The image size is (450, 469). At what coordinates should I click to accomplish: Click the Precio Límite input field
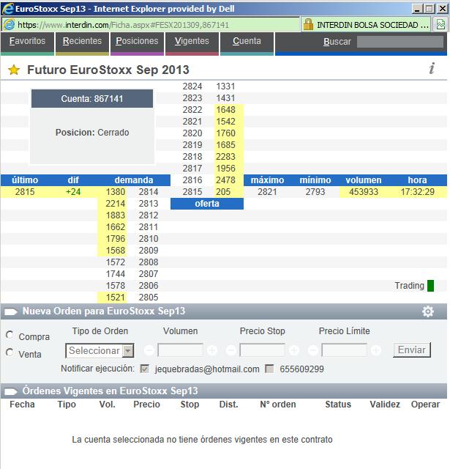(x=345, y=350)
